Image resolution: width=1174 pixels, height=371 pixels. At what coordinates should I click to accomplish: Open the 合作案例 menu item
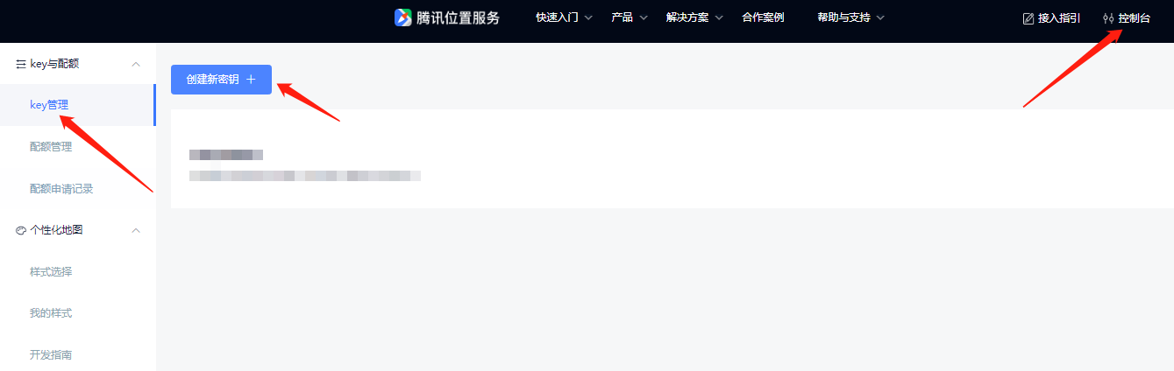[763, 17]
